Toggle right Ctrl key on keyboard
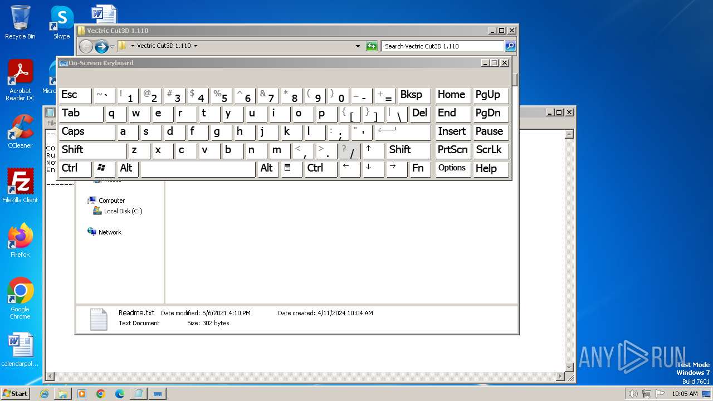 coord(320,169)
